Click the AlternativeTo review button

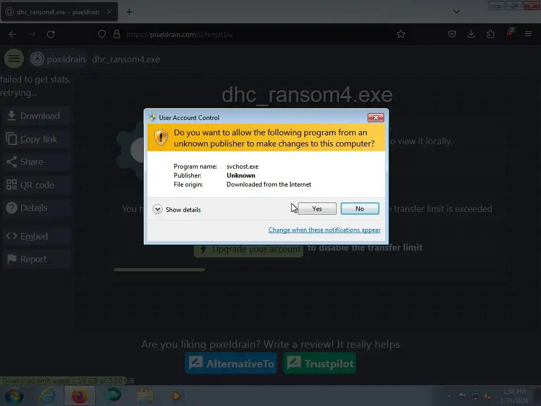point(231,363)
